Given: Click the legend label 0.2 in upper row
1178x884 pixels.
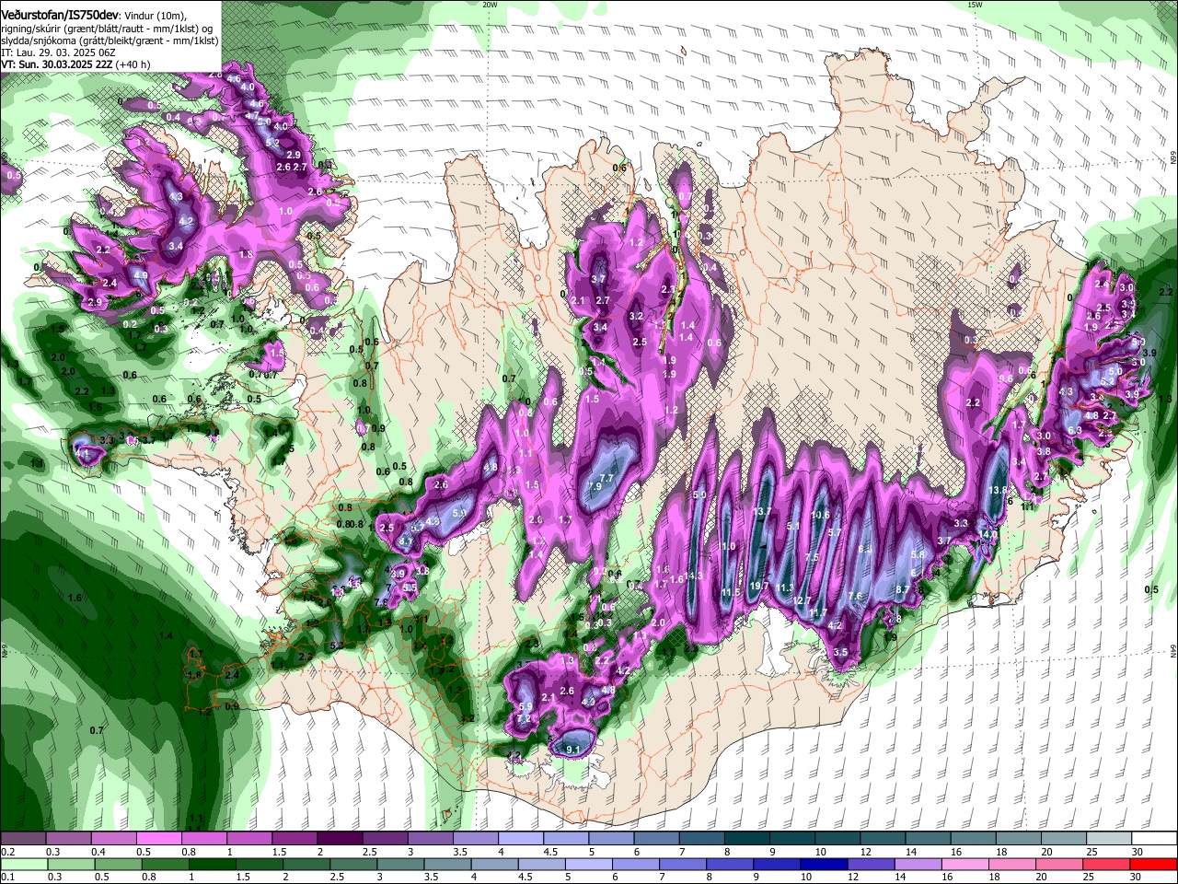Looking at the screenshot, I should coord(7,852).
